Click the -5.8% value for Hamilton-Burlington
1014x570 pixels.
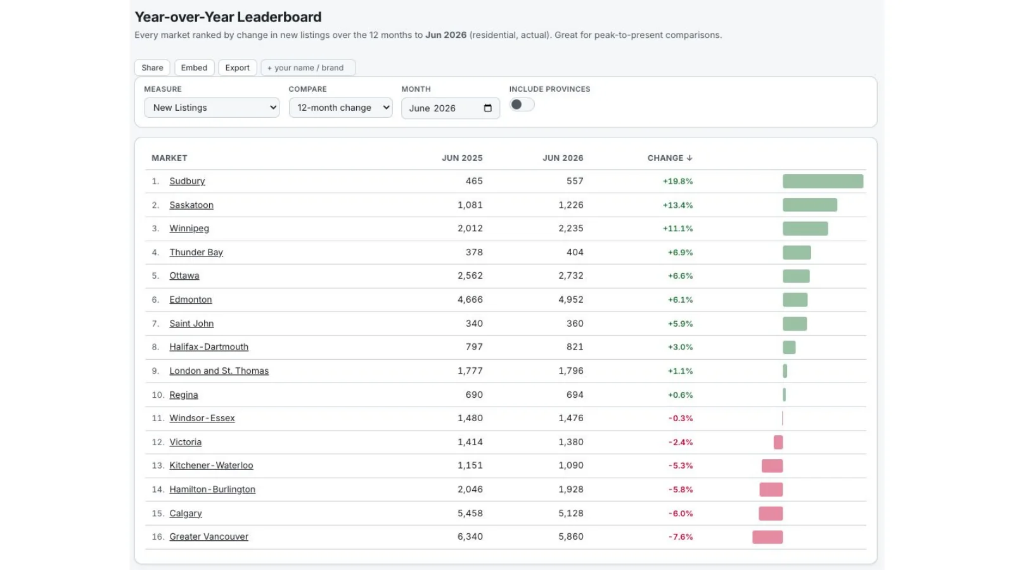(x=681, y=490)
